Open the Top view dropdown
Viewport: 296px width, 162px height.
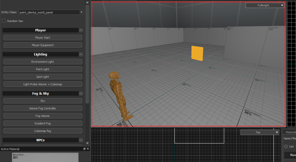point(259,132)
